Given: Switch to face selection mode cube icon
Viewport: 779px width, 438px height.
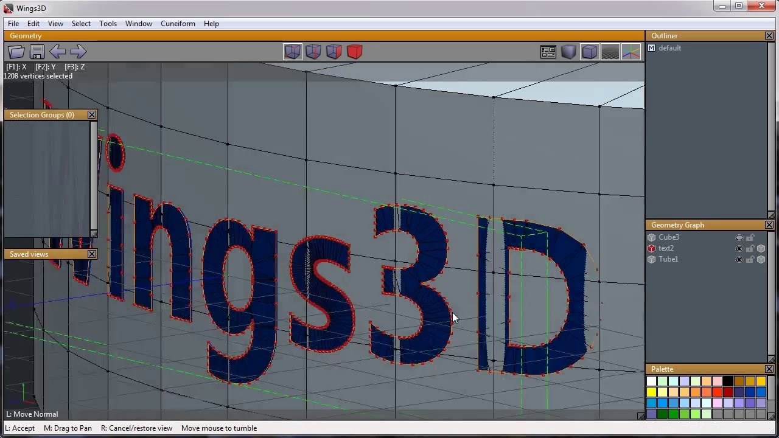Looking at the screenshot, I should (x=334, y=52).
